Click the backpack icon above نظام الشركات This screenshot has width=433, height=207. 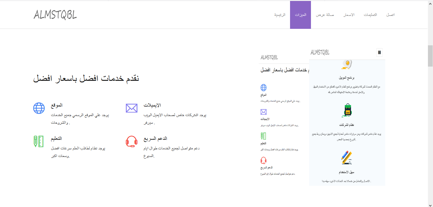[348, 109]
